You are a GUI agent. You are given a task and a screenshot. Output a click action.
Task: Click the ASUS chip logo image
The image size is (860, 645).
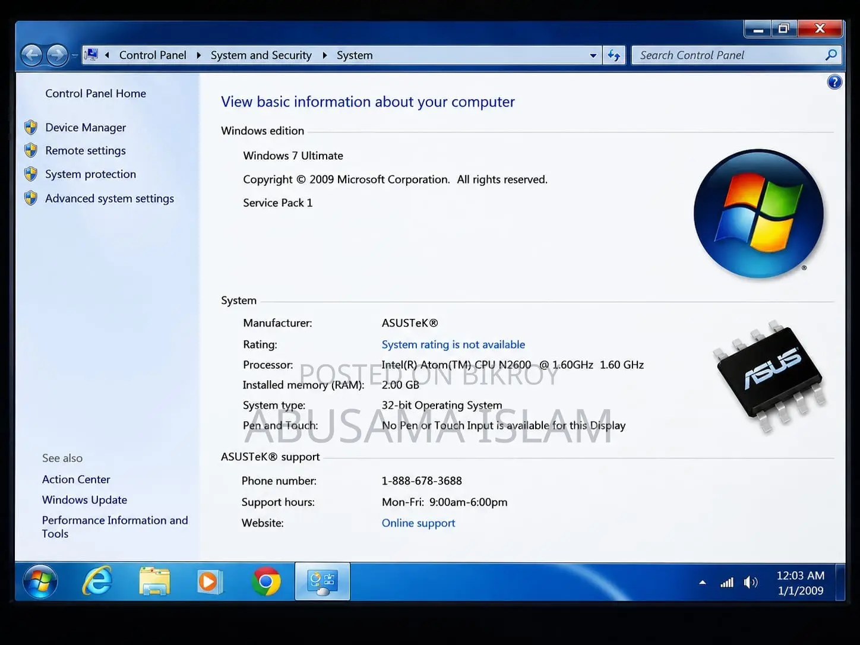click(x=770, y=377)
